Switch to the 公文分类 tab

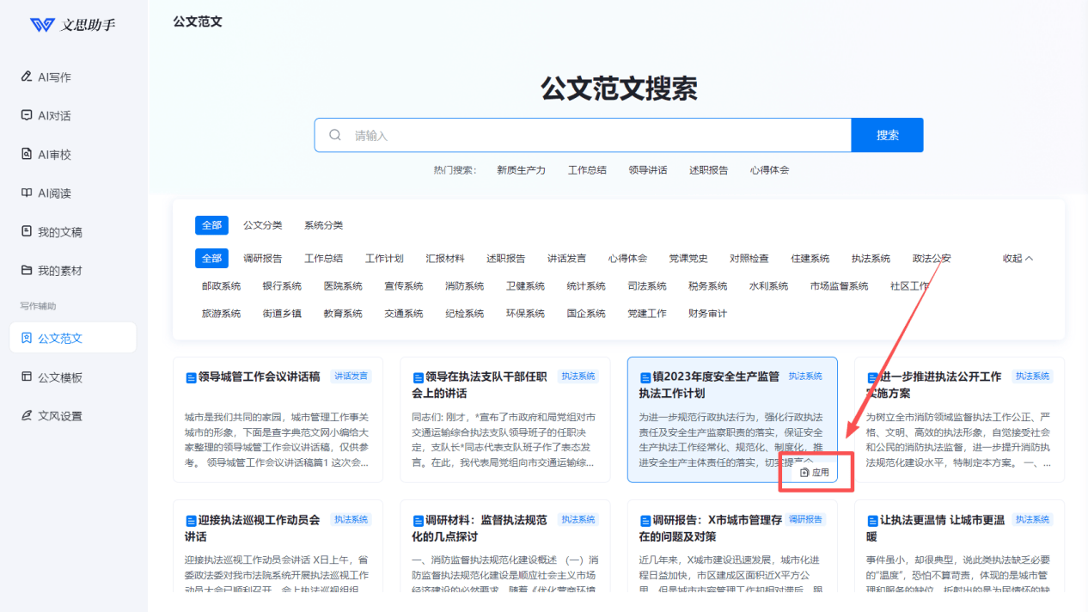tap(262, 225)
